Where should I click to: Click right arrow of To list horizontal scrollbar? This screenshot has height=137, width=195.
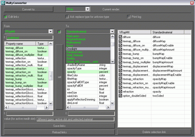click(108, 107)
